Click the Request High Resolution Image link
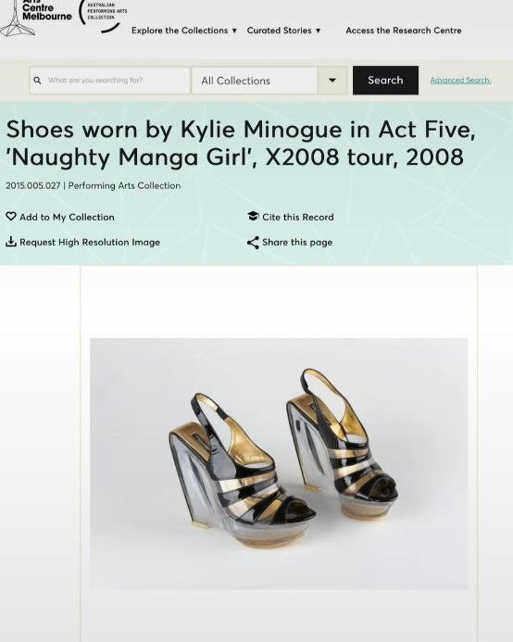 click(x=90, y=242)
